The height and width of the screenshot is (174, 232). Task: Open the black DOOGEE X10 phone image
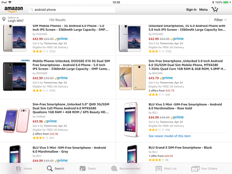coord(15,77)
